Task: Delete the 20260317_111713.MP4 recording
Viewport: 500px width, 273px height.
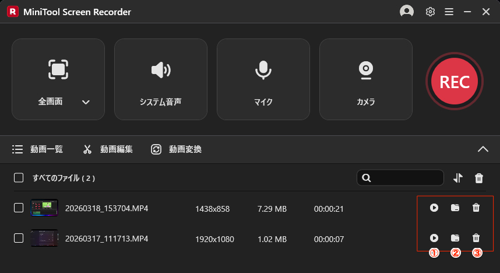Action: point(476,238)
